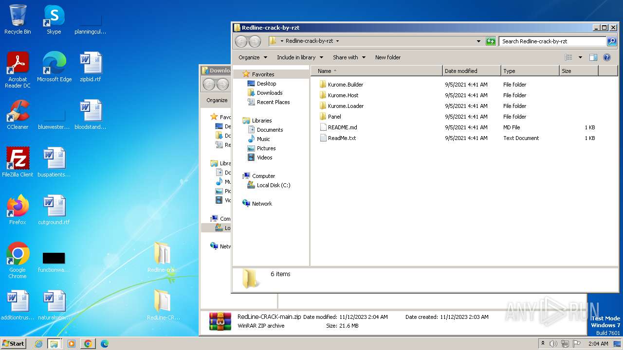Sort by Size column header
The height and width of the screenshot is (350, 623).
click(579, 71)
